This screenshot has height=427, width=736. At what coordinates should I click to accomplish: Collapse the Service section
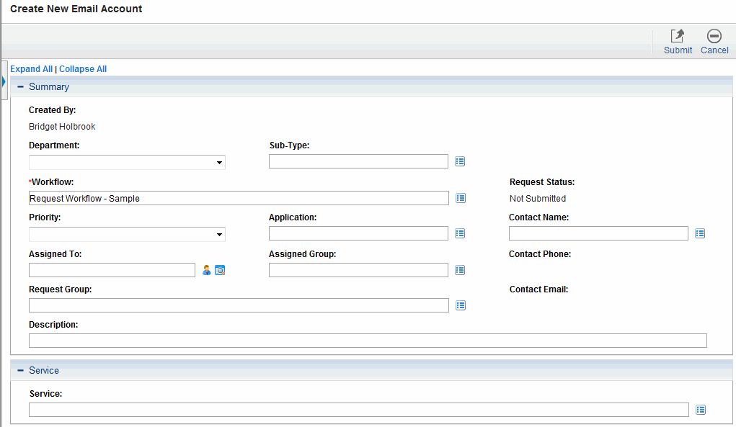19,370
